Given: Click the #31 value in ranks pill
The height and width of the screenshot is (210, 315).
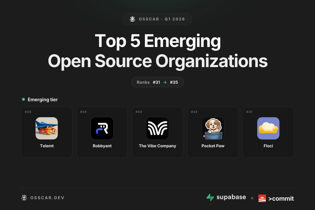Looking at the screenshot, I should coord(156,82).
